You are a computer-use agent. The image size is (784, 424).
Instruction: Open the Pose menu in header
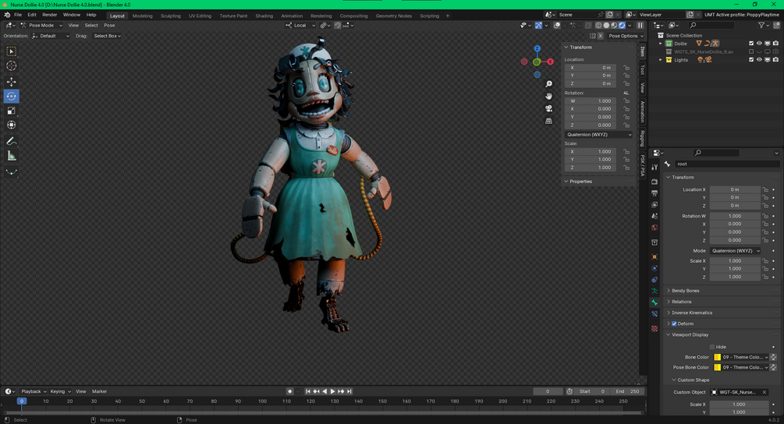click(109, 26)
